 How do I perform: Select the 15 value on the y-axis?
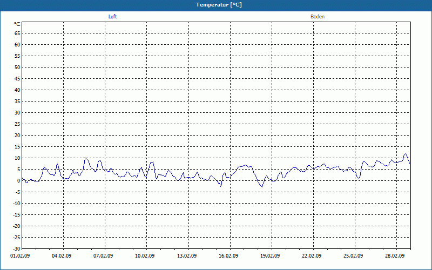(17, 146)
